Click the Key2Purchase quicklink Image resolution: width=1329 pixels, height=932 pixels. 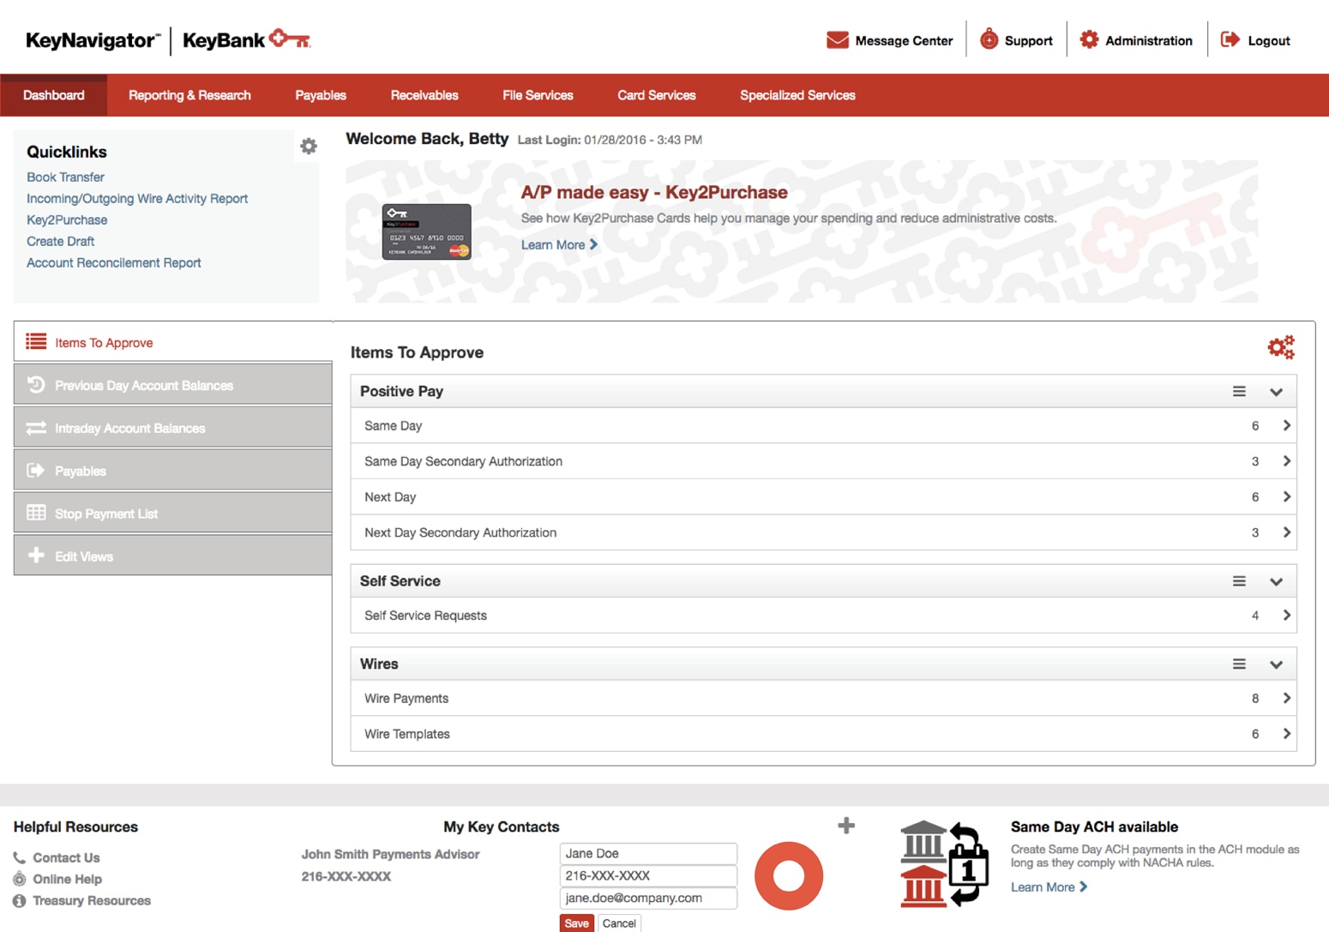pos(67,219)
